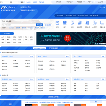Click 更多 in the 法律法规 panel

[32, 56]
